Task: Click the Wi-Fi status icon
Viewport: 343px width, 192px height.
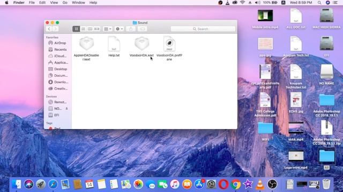Action: (242, 3)
